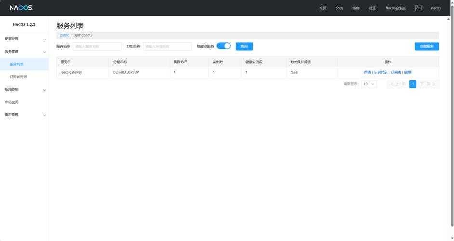
Task: Expand the 配置管理 menu chevron
Action: 45,39
